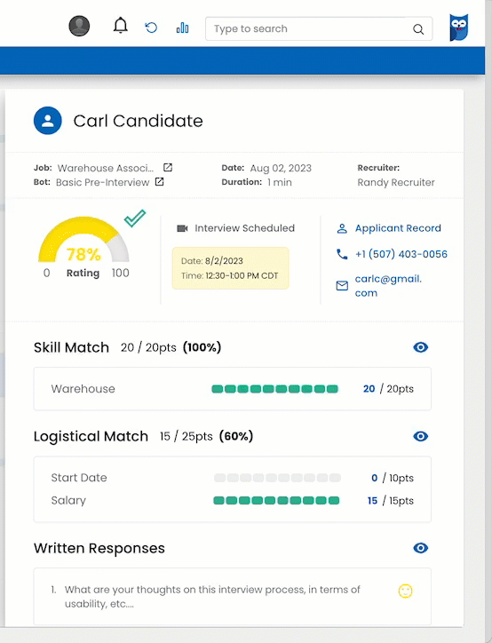
Task: Click the Carl Candidate name heading
Action: (x=139, y=121)
